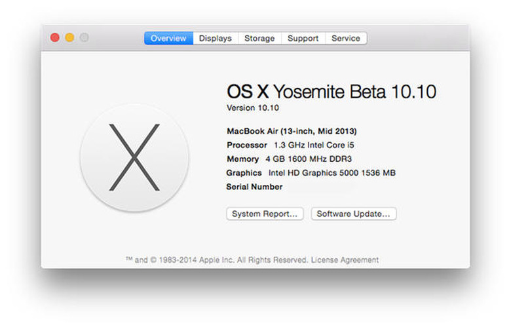511x327 pixels.
Task: Click the Serial Number label
Action: click(255, 187)
